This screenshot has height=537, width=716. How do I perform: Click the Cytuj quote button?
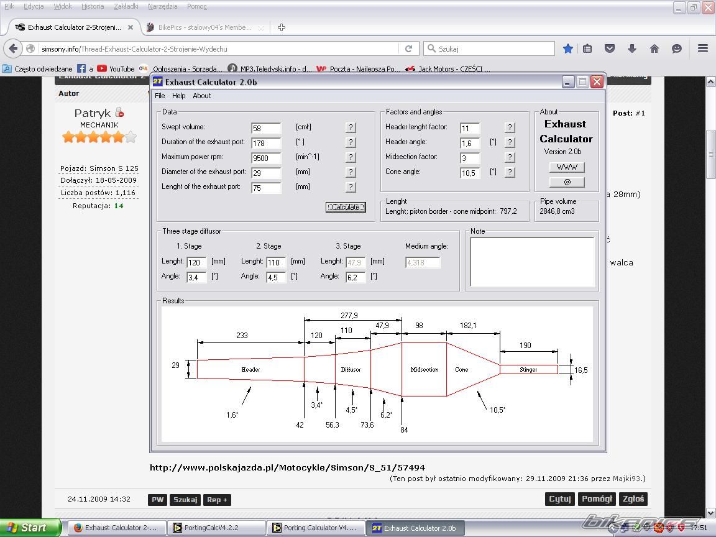(560, 499)
